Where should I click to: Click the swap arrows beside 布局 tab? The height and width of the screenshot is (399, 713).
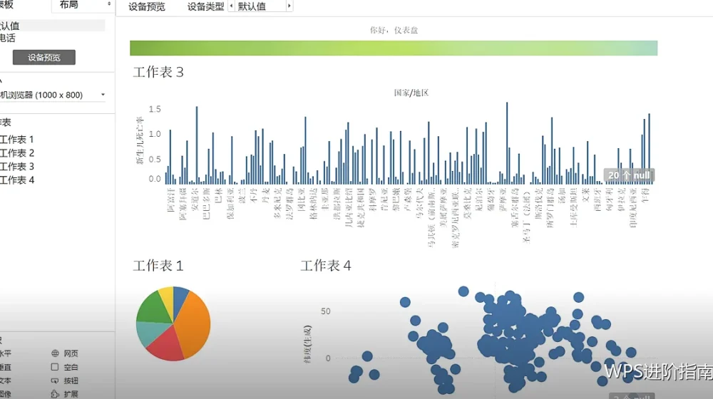109,4
